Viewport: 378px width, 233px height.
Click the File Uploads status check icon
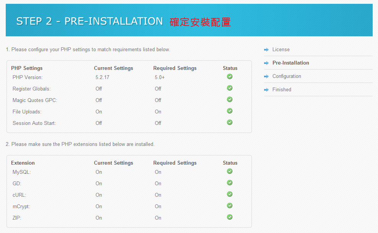click(230, 111)
